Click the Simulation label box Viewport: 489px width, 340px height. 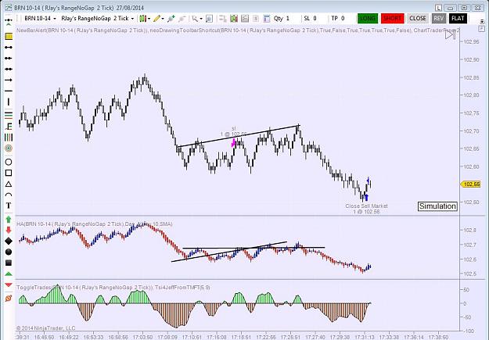tap(437, 206)
